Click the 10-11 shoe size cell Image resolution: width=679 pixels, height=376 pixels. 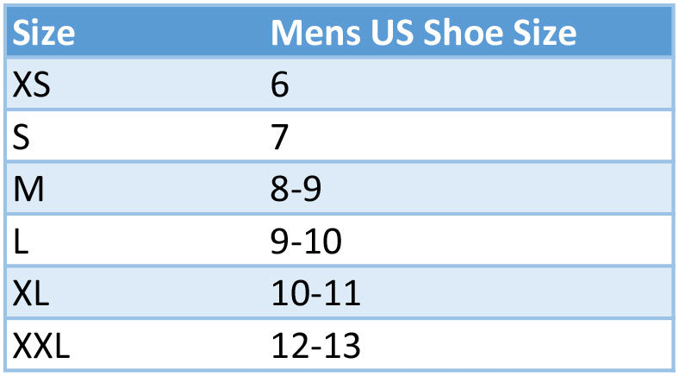click(x=315, y=294)
